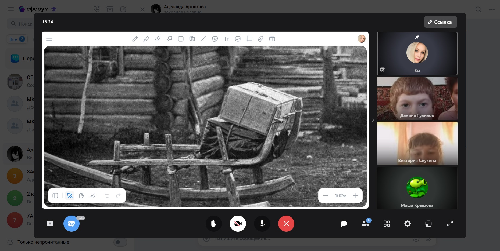This screenshot has width=500, height=251.
Task: Select your own pinned video tile
Action: (417, 53)
